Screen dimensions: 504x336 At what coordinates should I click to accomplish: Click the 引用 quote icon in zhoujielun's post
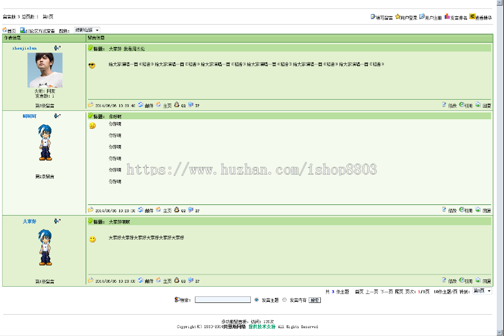point(461,105)
